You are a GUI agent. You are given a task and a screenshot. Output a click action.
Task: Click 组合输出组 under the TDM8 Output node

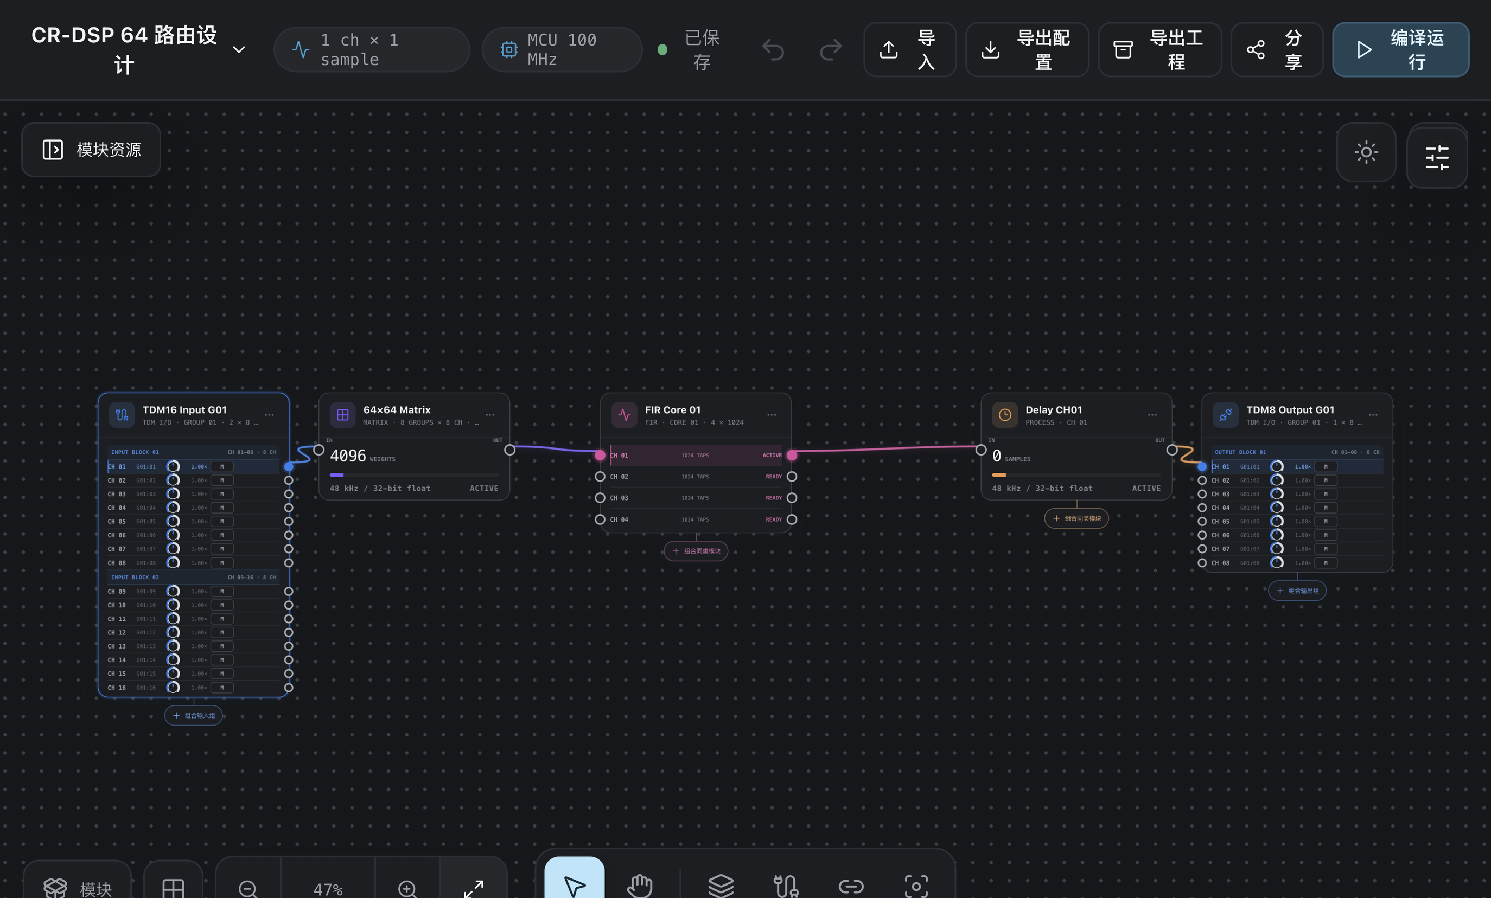coord(1297,591)
